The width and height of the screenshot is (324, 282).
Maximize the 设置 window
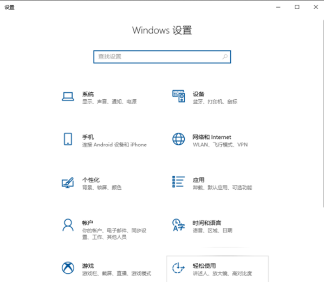pos(297,7)
